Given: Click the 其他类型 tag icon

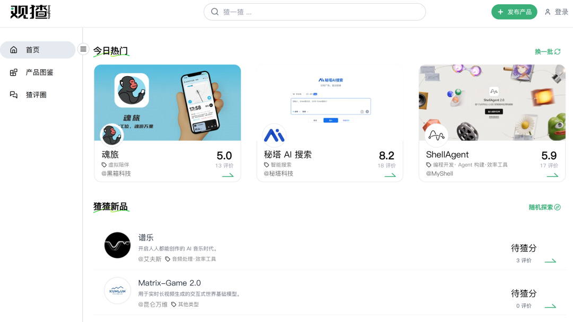Looking at the screenshot, I should 173,305.
